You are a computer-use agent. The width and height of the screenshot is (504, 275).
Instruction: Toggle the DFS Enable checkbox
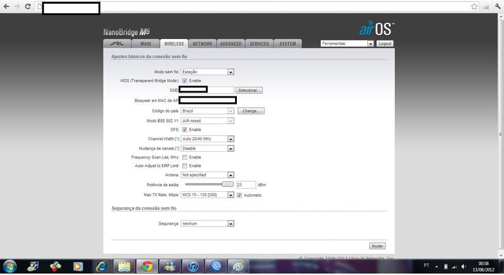click(x=185, y=130)
